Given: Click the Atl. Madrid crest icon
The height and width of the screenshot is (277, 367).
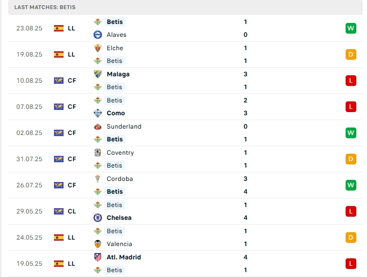Looking at the screenshot, I should (x=97, y=257).
